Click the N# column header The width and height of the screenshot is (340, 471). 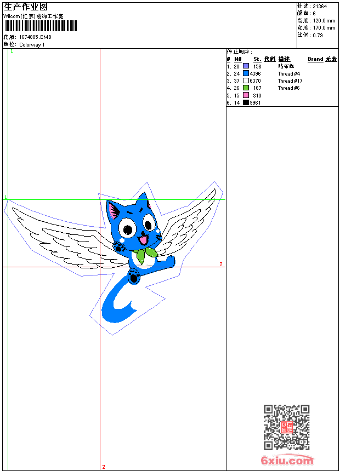pyautogui.click(x=238, y=59)
